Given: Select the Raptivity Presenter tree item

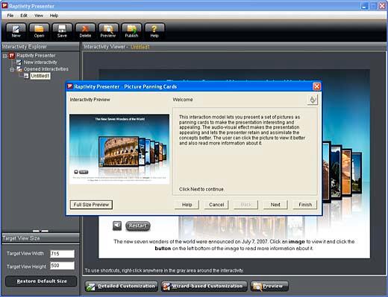Looking at the screenshot, I should coord(36,55).
